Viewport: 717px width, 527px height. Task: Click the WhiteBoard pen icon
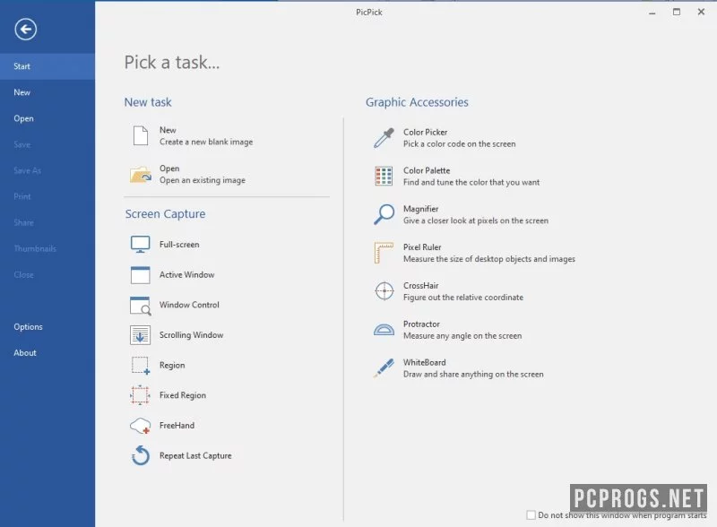[x=384, y=368]
